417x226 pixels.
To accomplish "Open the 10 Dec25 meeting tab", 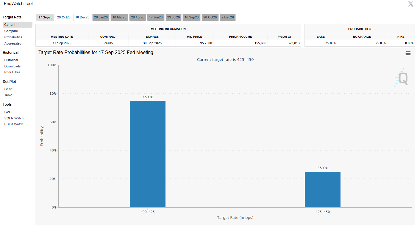I will 82,18.
